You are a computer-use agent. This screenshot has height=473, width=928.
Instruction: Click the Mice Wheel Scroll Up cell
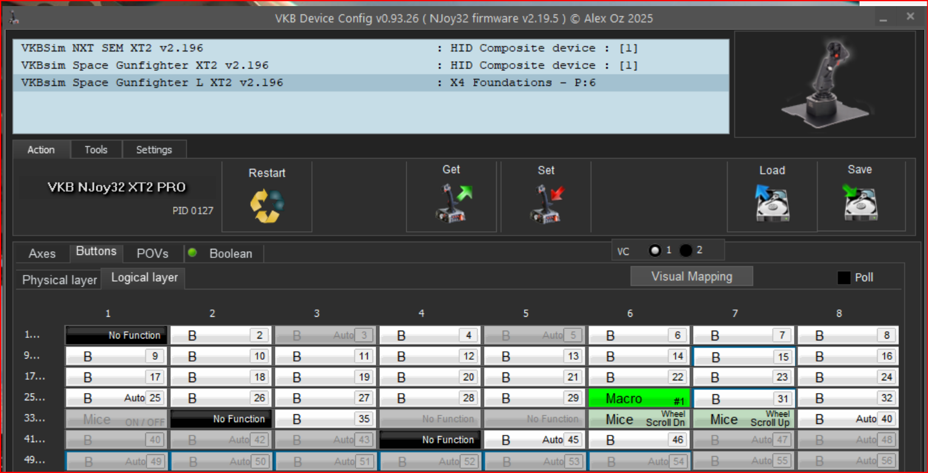743,419
